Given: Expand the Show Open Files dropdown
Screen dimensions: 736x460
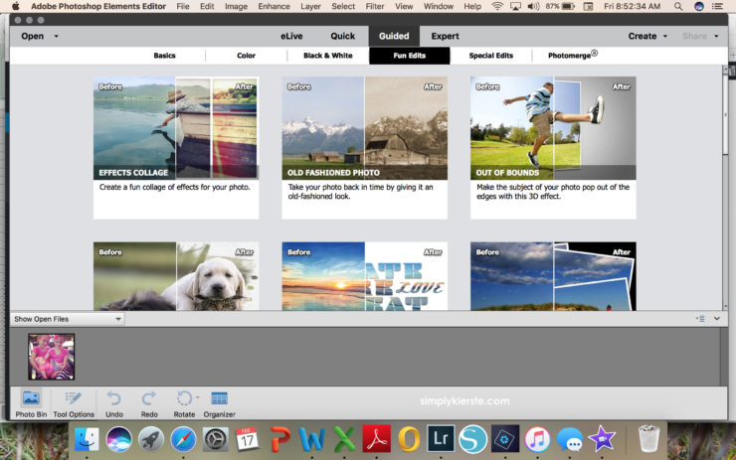Looking at the screenshot, I should click(x=68, y=319).
